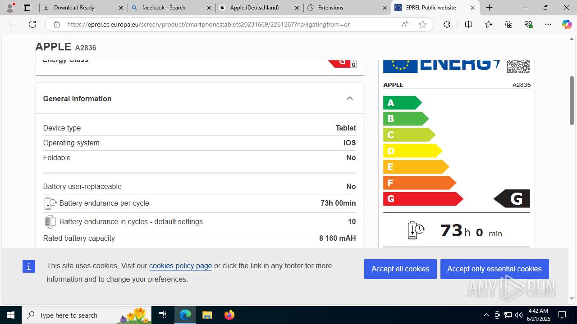Screen dimensions: 577x324
Task: Click the taskbar search box
Action: tap(87, 315)
